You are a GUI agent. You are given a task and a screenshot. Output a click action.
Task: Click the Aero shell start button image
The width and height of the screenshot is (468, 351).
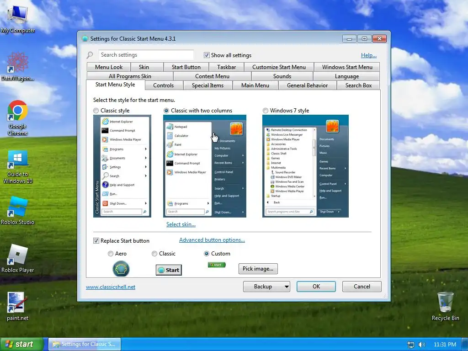pyautogui.click(x=121, y=269)
